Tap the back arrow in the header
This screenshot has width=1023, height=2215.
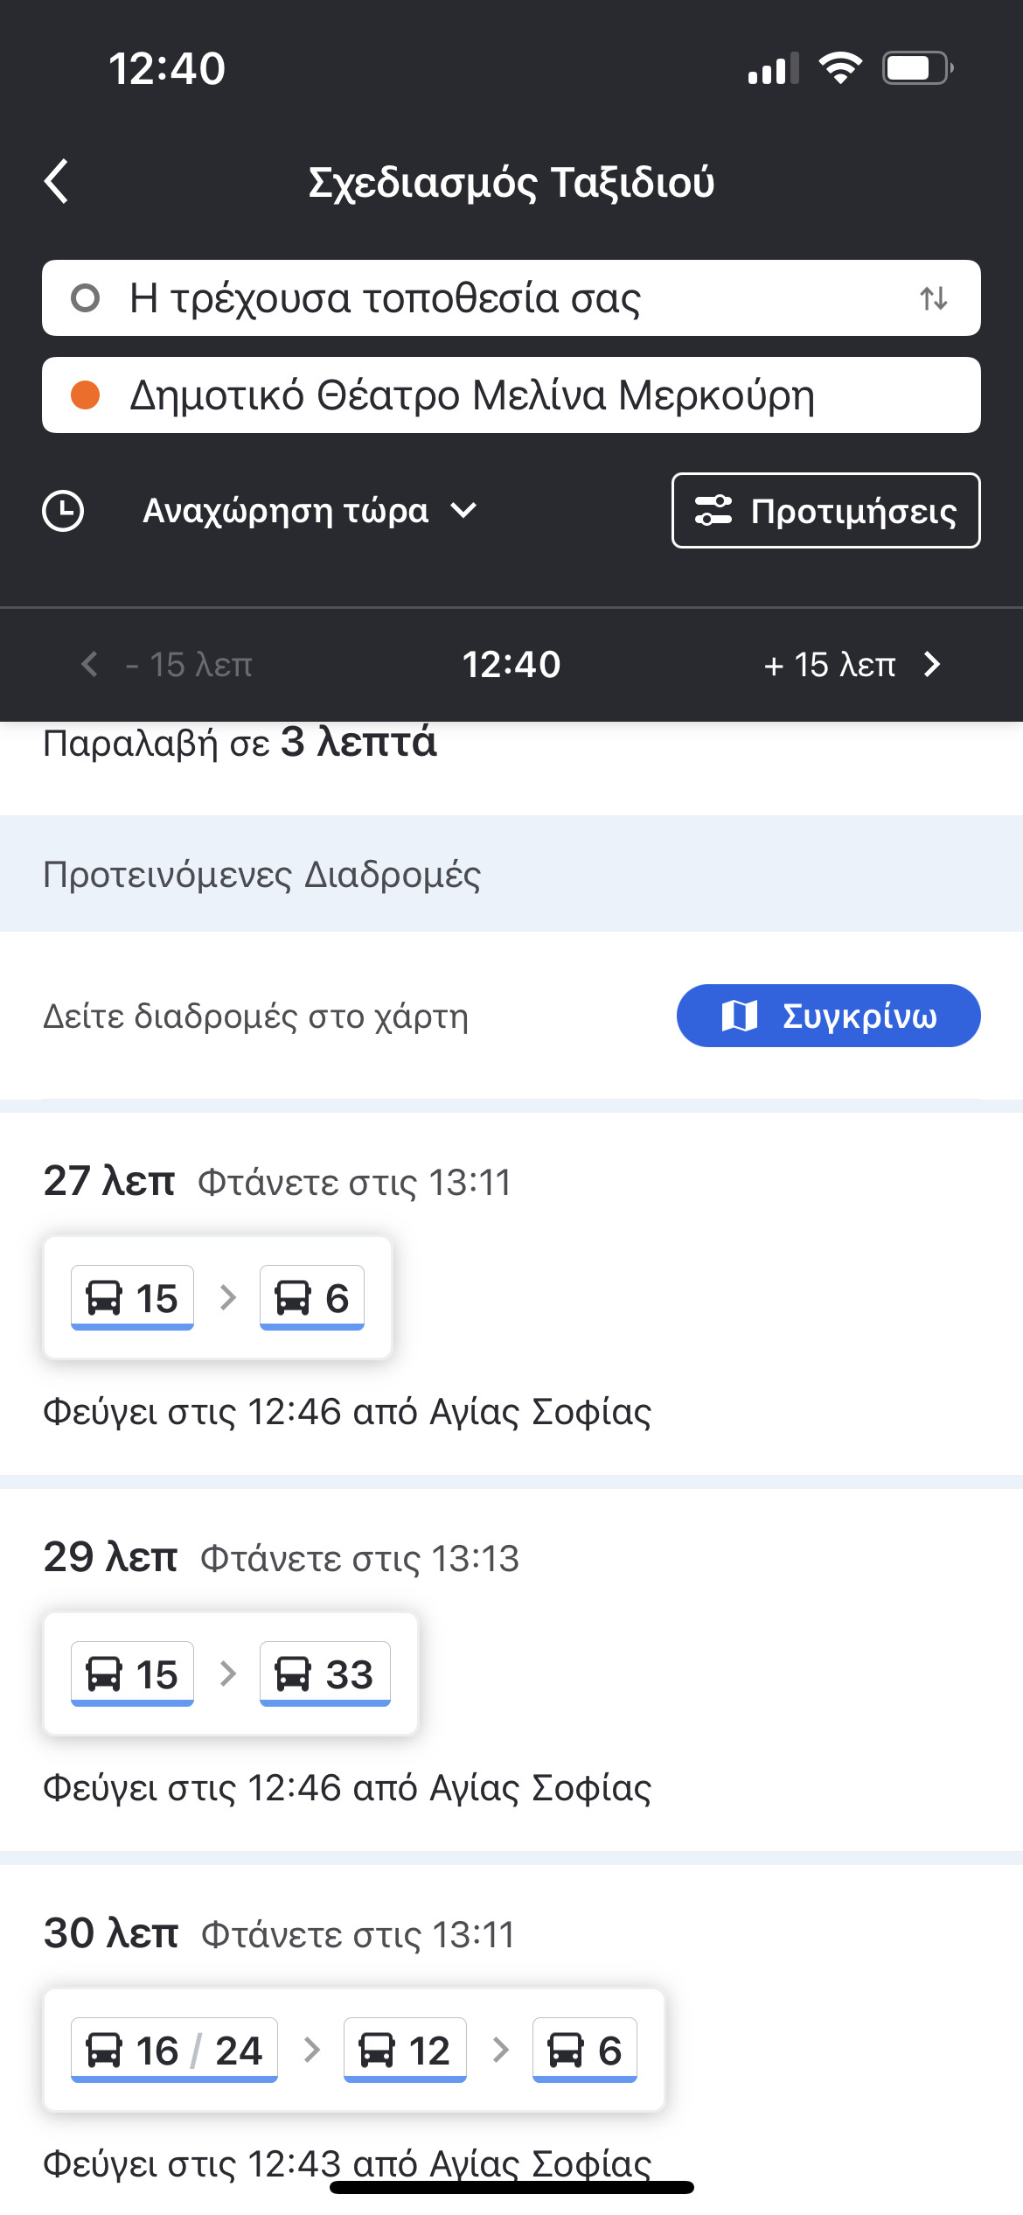[x=57, y=182]
